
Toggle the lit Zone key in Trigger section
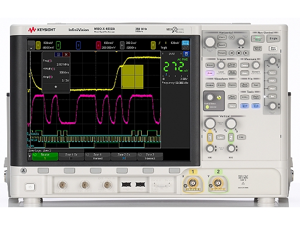click(x=210, y=73)
